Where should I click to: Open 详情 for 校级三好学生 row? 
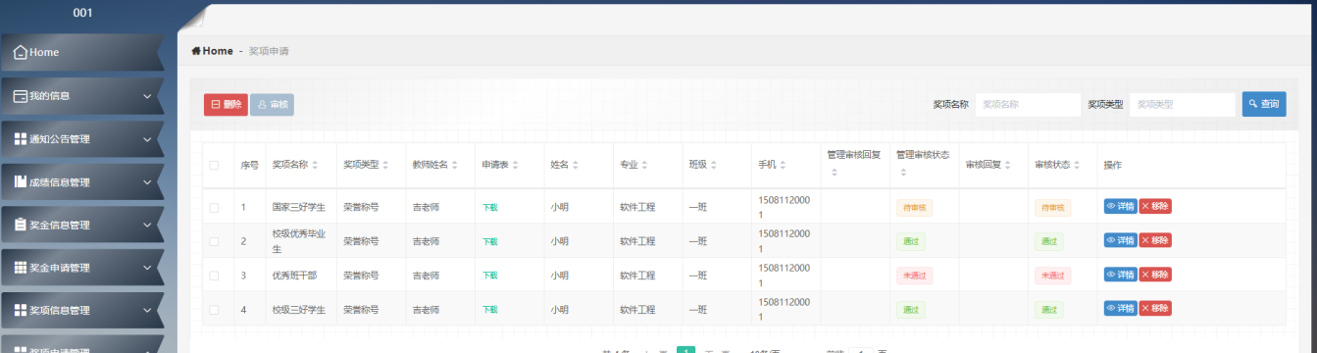[1120, 308]
